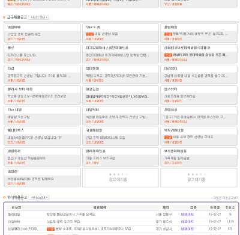Viewport: 240px width, 235px height.
Task: Click the orange badge in She's 美 listing
Action: pyautogui.click(x=90, y=34)
